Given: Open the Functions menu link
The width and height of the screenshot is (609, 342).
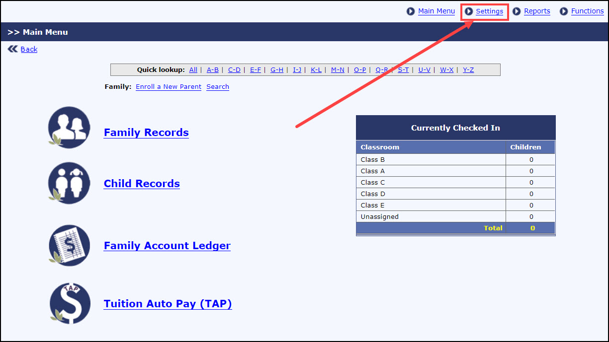Looking at the screenshot, I should (587, 11).
